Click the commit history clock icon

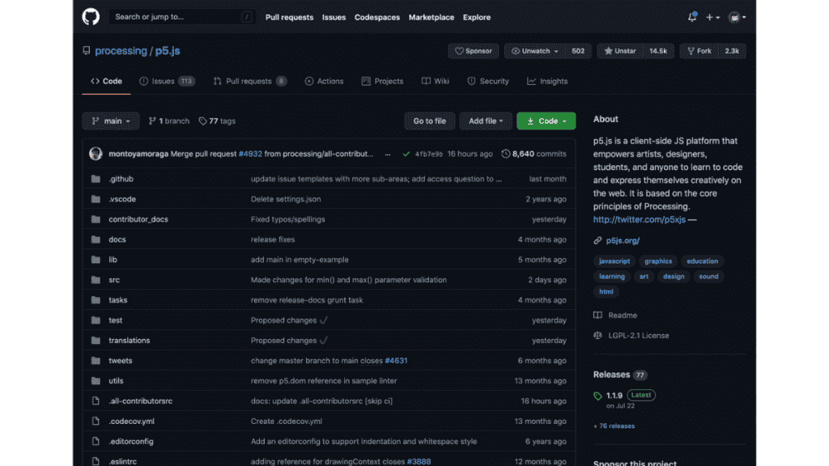point(506,154)
